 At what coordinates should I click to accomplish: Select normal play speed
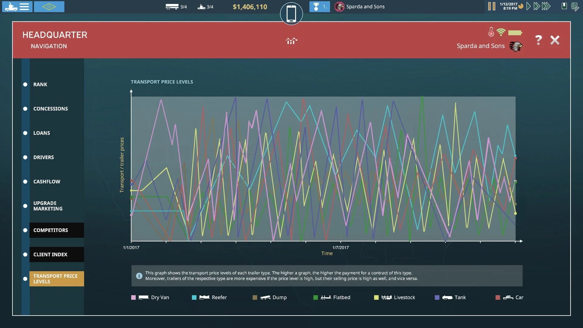coord(528,6)
